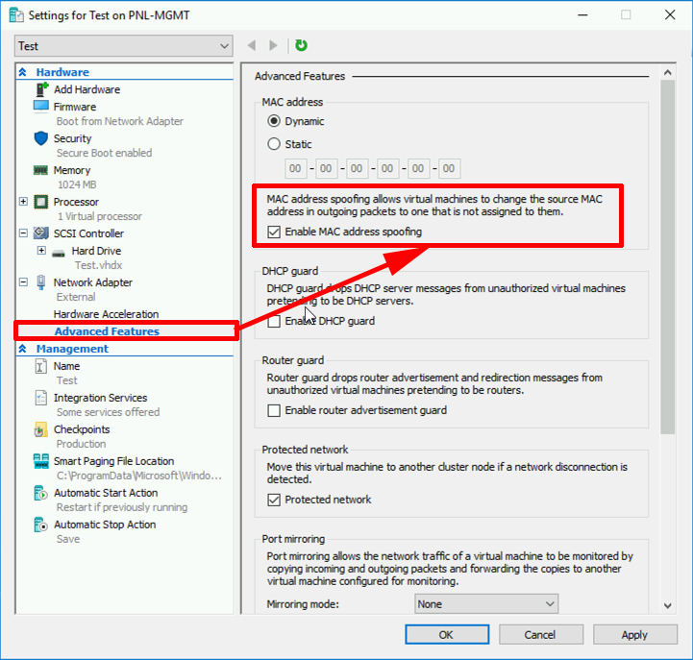The height and width of the screenshot is (660, 693).
Task: Close the settings window
Action: tap(670, 15)
